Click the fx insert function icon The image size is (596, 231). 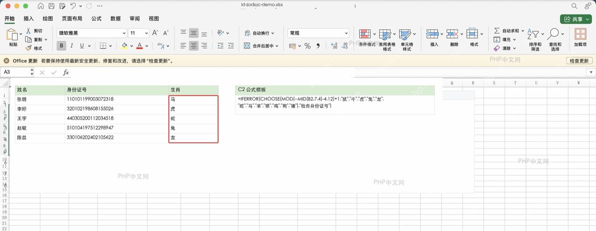pyautogui.click(x=66, y=72)
